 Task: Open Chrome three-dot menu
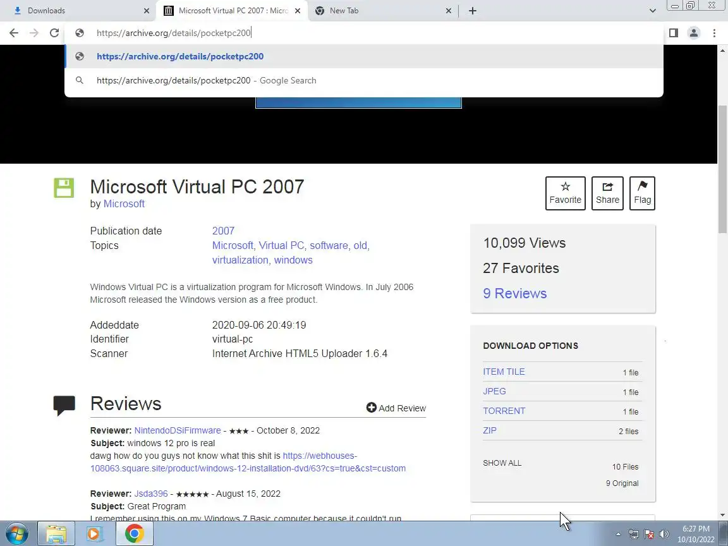(714, 33)
